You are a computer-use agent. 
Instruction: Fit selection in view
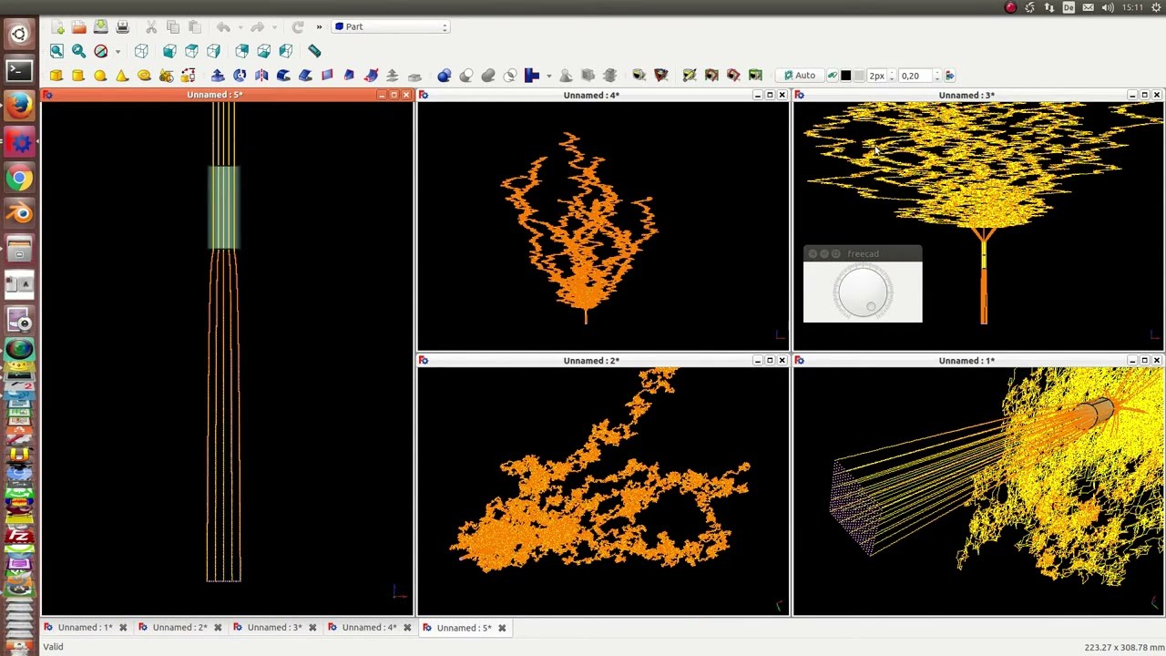78,51
